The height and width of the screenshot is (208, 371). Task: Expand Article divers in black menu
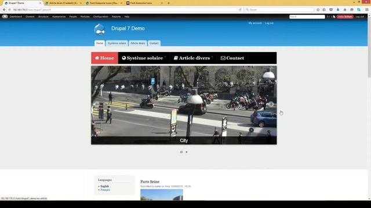[193, 58]
